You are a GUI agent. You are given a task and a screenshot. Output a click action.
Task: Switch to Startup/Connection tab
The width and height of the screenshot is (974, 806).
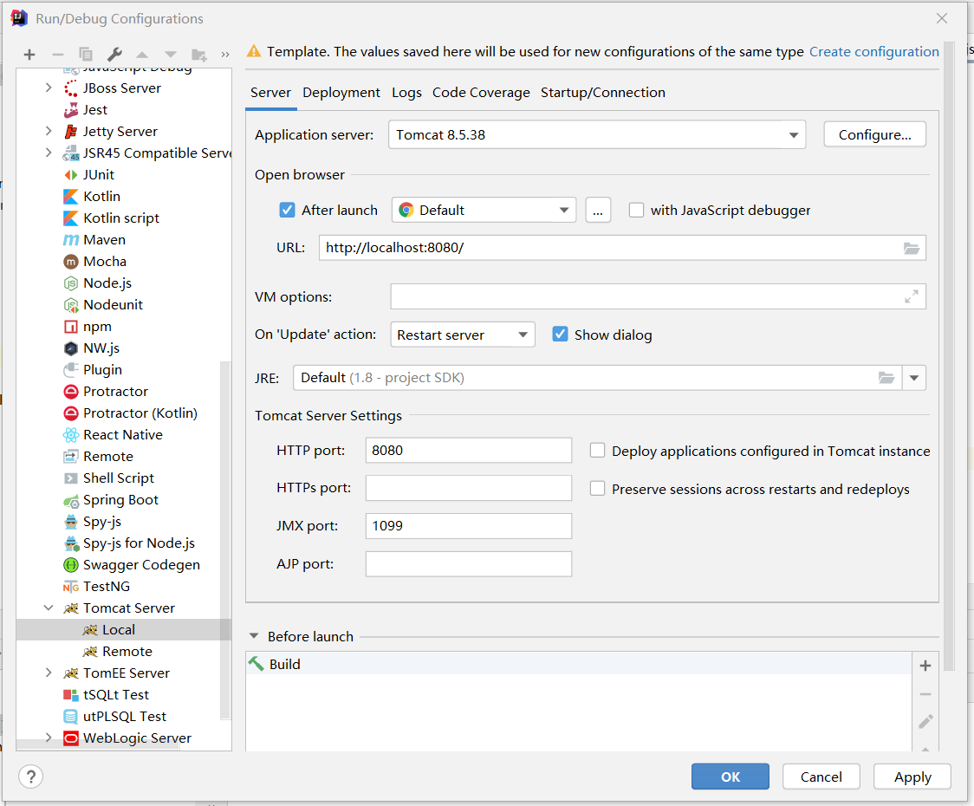pyautogui.click(x=602, y=93)
